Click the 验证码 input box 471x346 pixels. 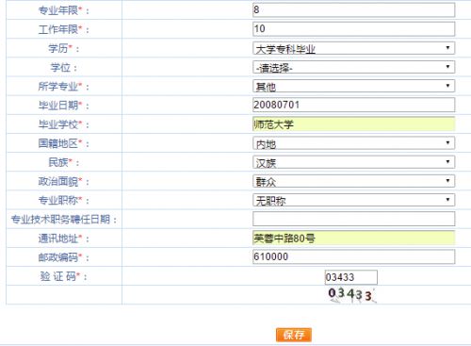[x=351, y=277]
